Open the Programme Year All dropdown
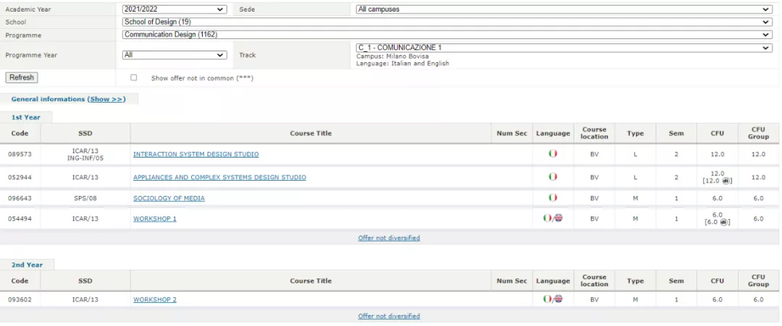The height and width of the screenshot is (326, 782). tap(175, 55)
